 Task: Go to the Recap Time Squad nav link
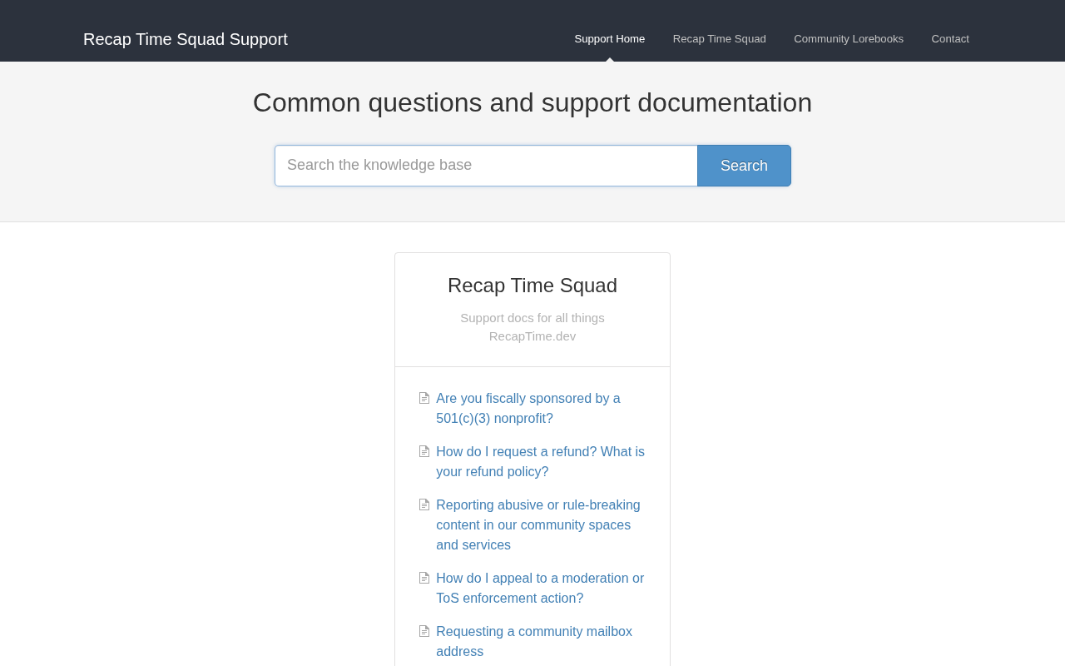[x=719, y=39]
